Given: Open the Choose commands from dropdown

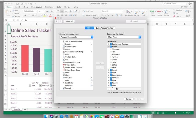Looking at the screenshot, I should tap(76, 37).
